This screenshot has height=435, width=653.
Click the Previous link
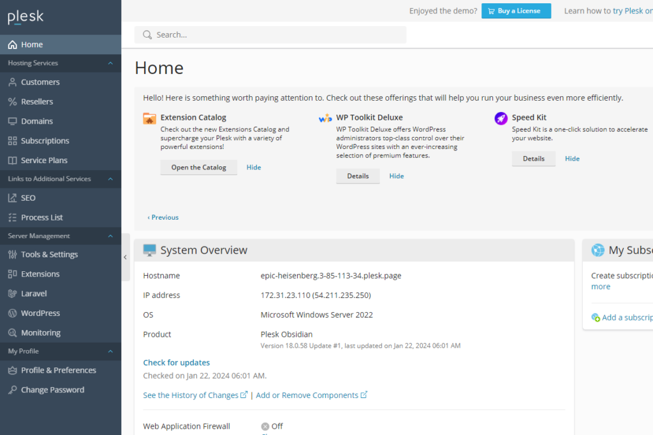click(x=163, y=217)
